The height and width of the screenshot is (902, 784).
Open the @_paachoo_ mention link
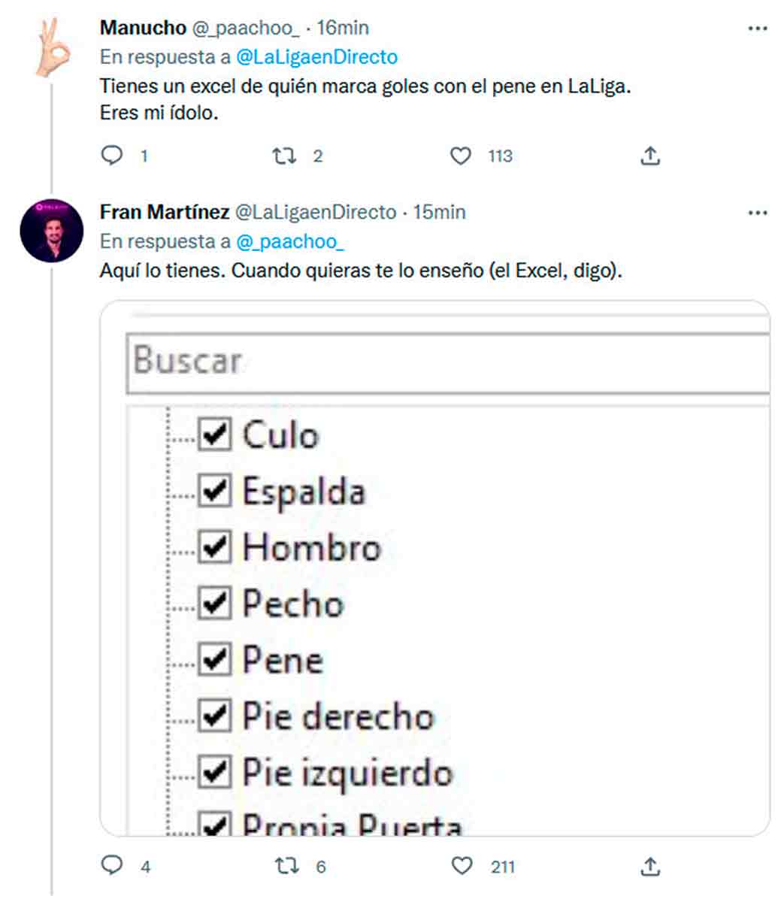click(x=289, y=241)
